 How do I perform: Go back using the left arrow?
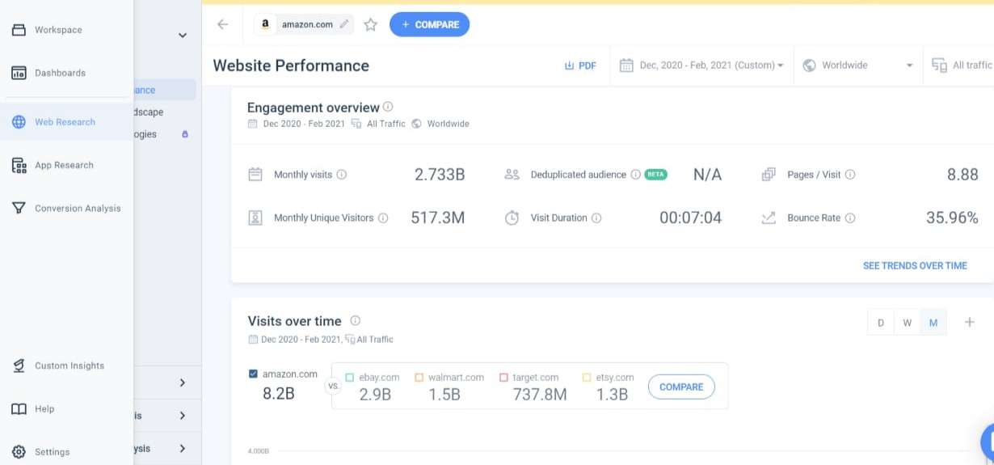223,24
